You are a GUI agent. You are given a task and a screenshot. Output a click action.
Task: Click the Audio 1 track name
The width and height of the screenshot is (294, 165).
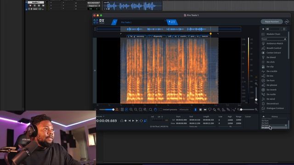[36, 2]
